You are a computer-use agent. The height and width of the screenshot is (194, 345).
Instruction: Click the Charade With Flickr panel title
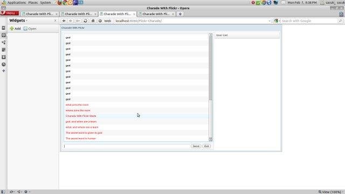[73, 28]
